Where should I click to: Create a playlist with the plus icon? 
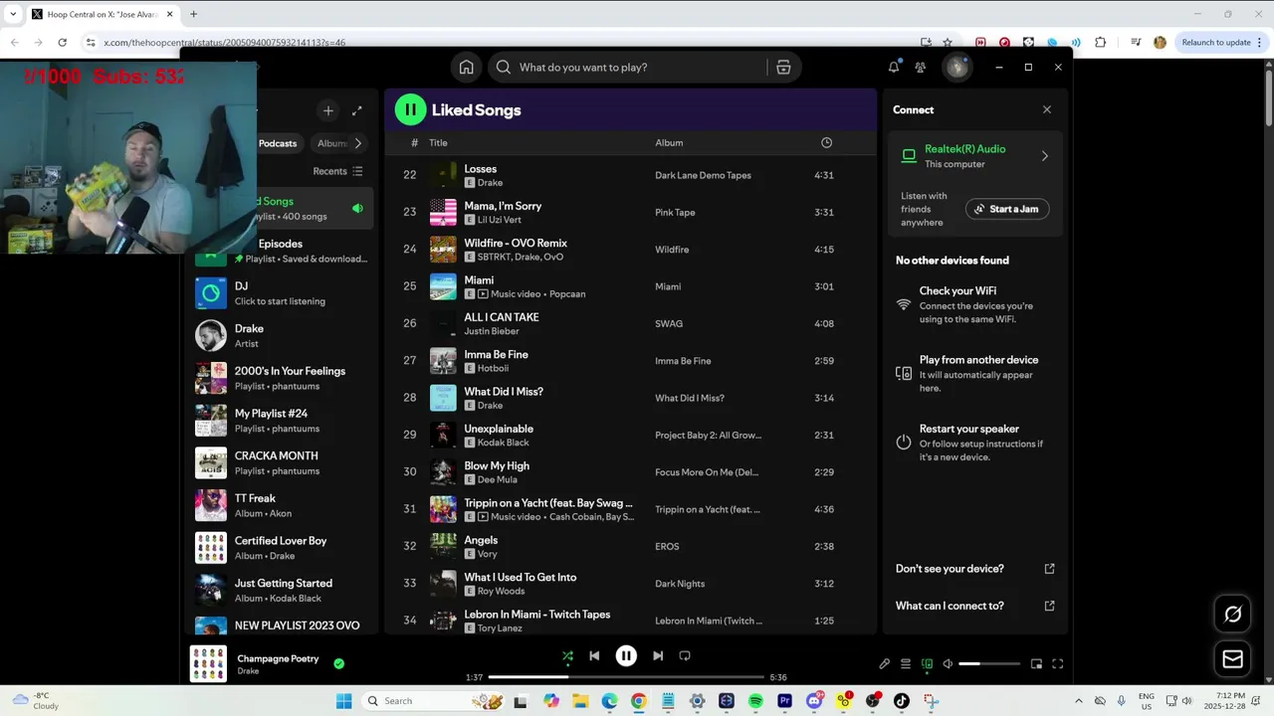click(x=328, y=110)
